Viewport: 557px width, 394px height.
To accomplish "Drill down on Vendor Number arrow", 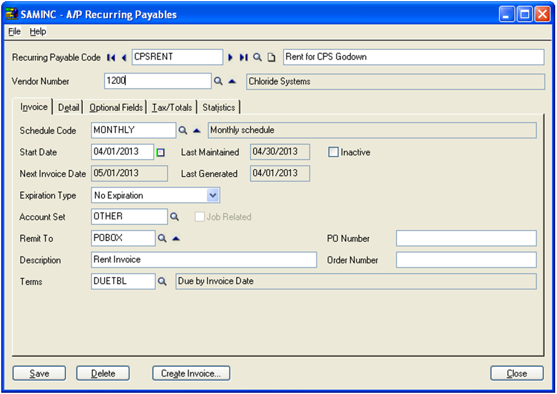I will pos(232,81).
